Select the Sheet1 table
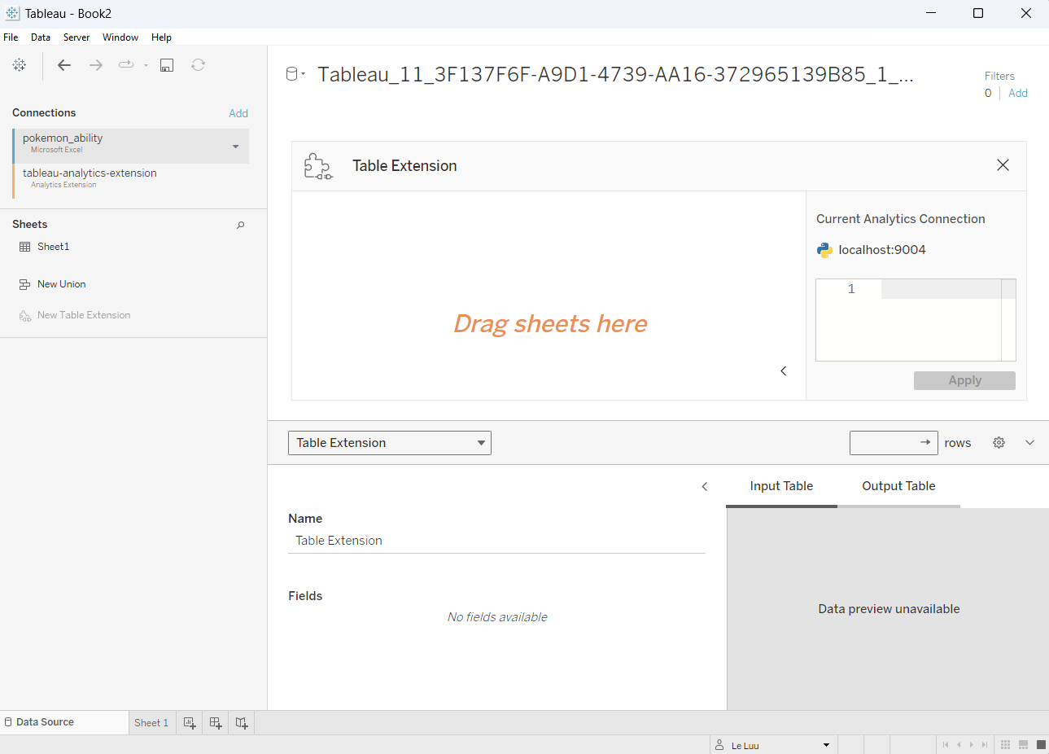 click(x=53, y=247)
